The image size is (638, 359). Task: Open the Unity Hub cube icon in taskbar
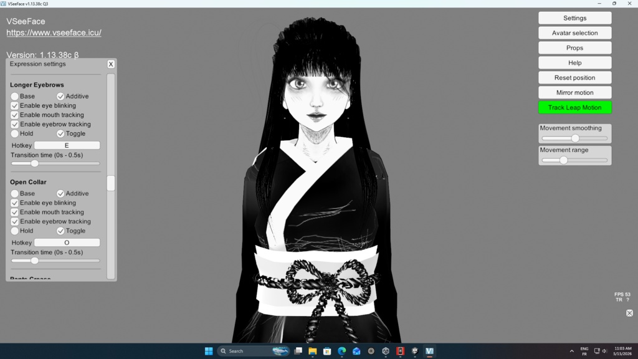coord(386,351)
